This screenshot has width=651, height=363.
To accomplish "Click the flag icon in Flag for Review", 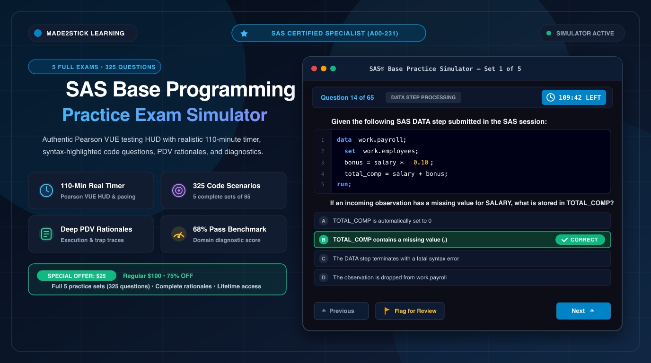I will (387, 311).
